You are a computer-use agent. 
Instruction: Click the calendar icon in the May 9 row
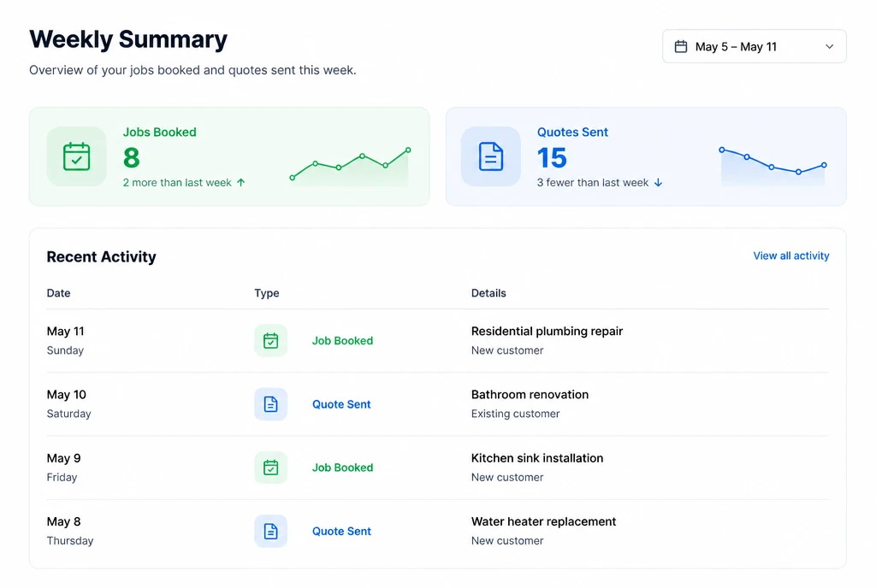(x=271, y=467)
